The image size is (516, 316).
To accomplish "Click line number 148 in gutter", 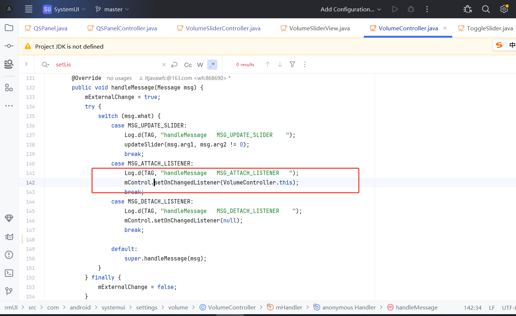I will pos(30,240).
